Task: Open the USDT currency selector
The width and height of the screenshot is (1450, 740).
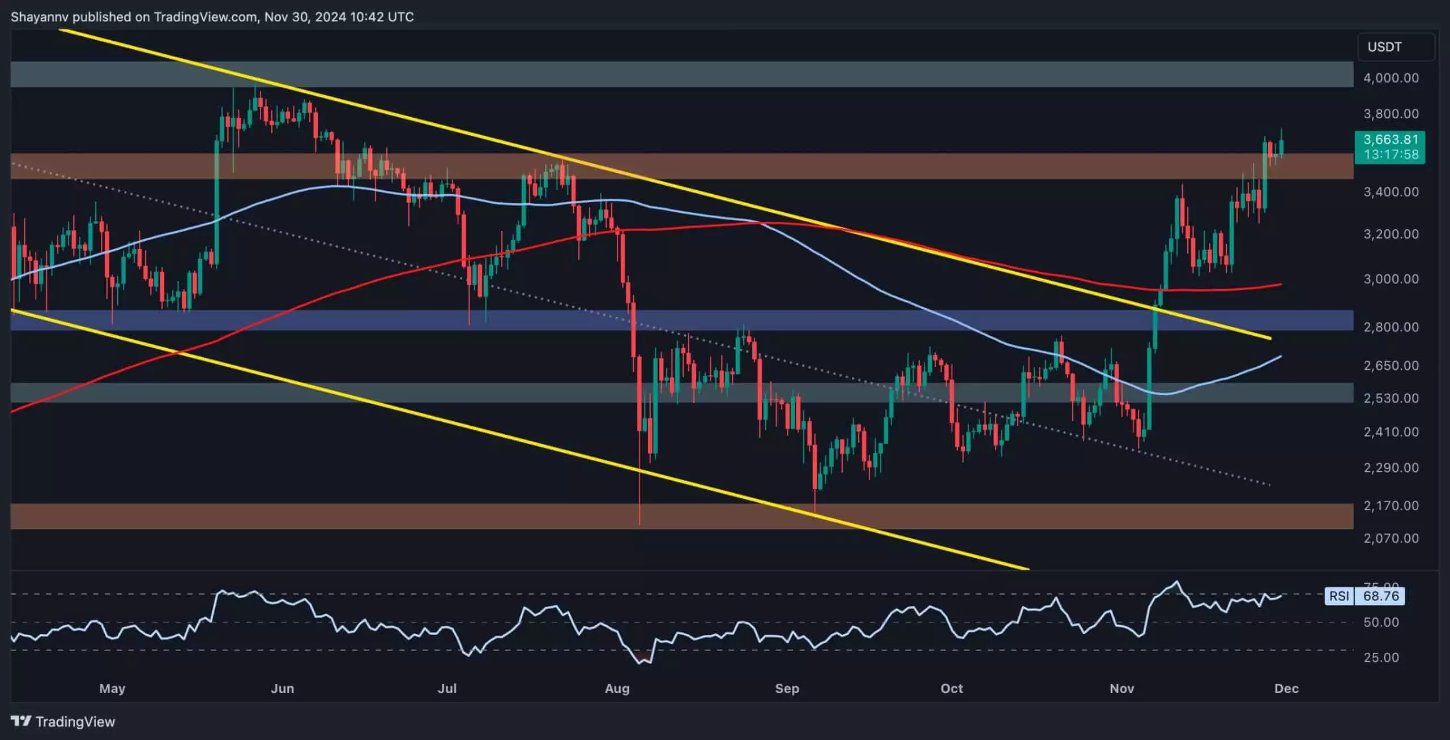Action: [x=1396, y=47]
